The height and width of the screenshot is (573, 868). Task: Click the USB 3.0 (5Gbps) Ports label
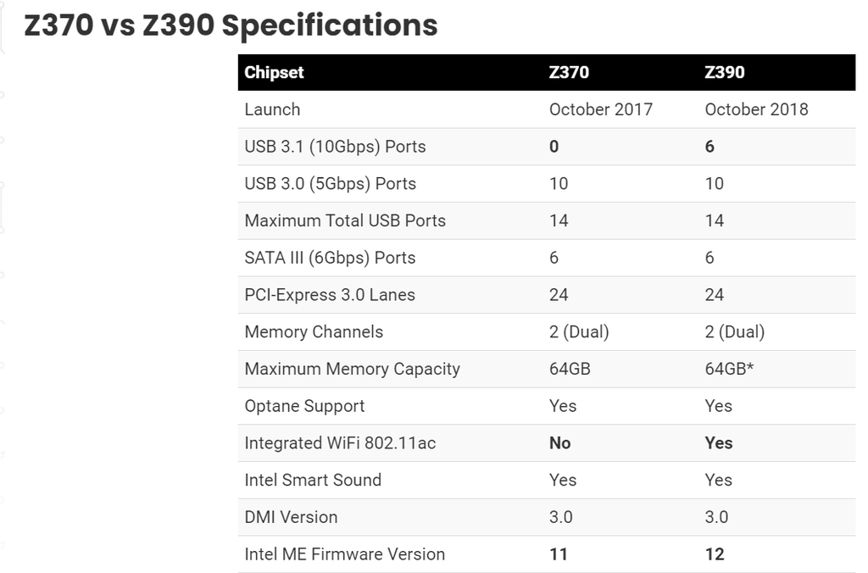(x=330, y=184)
